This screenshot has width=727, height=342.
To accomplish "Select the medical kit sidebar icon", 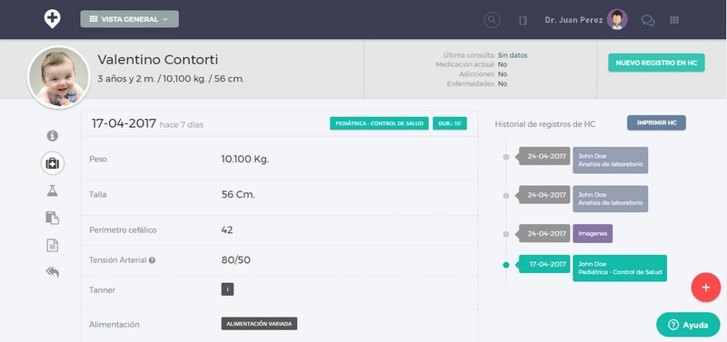I will [x=53, y=163].
